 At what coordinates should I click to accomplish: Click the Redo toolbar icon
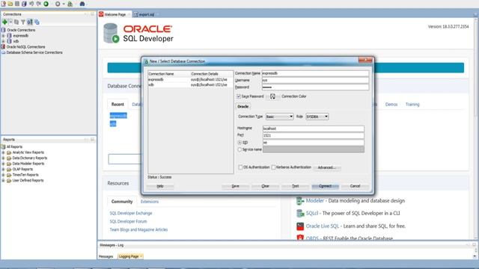pos(39,4)
